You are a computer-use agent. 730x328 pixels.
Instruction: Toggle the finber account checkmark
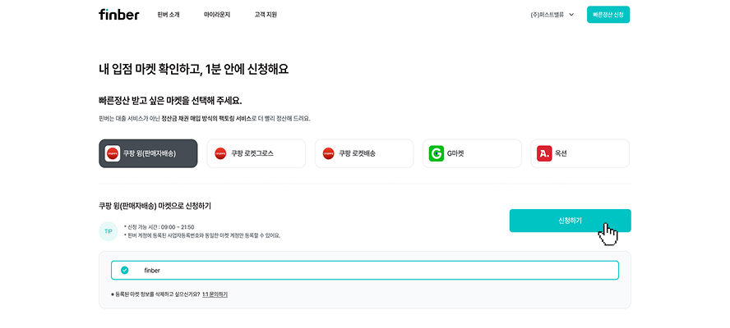click(x=125, y=270)
